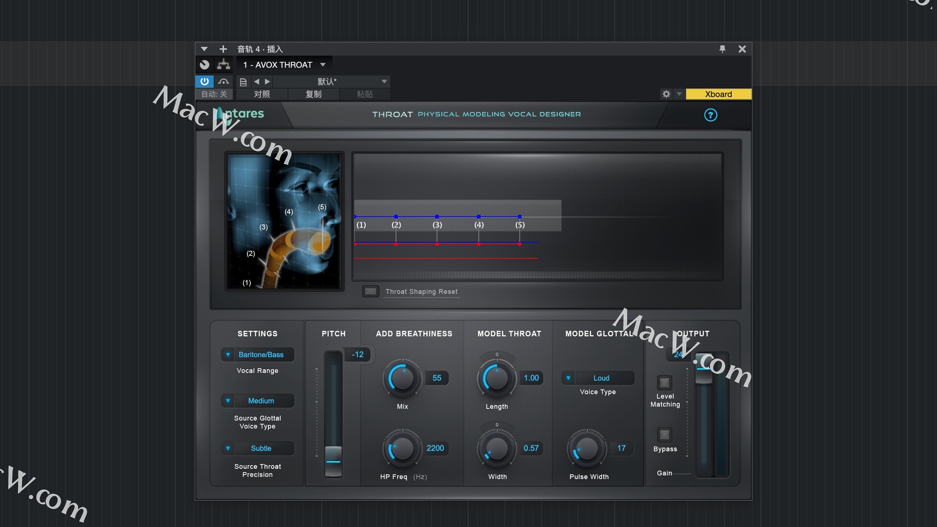The width and height of the screenshot is (937, 527).
Task: Click the Model Throat Length knob
Action: (x=497, y=378)
